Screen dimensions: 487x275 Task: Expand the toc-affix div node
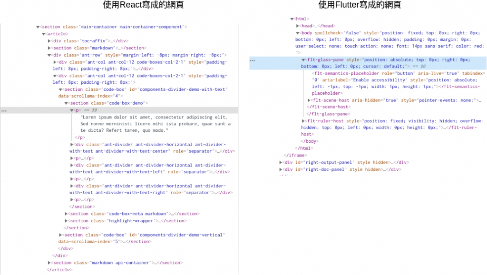[49, 41]
